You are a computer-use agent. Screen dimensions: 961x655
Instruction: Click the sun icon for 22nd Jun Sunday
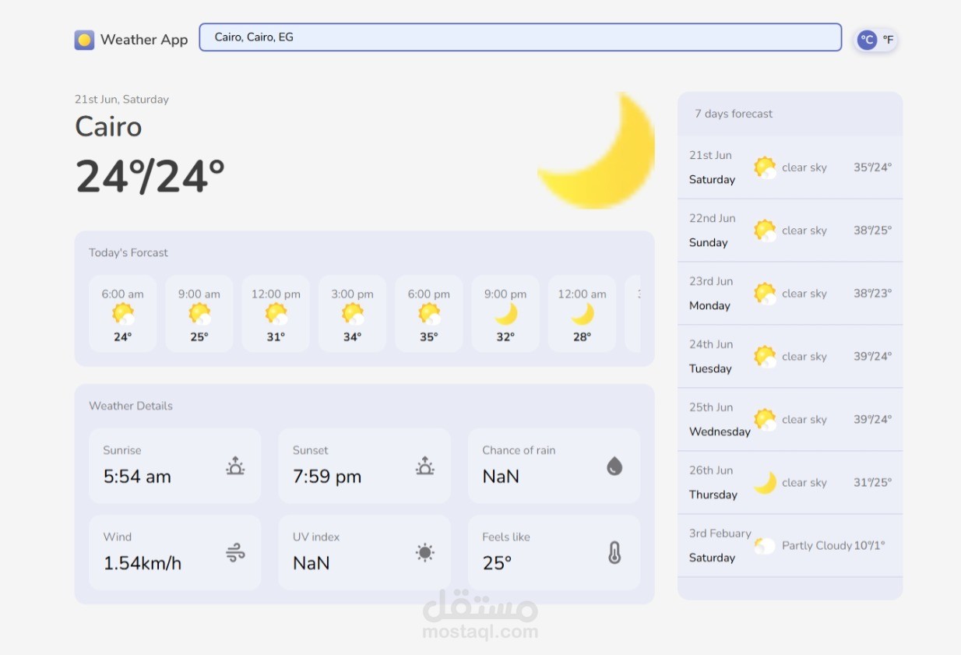click(765, 231)
